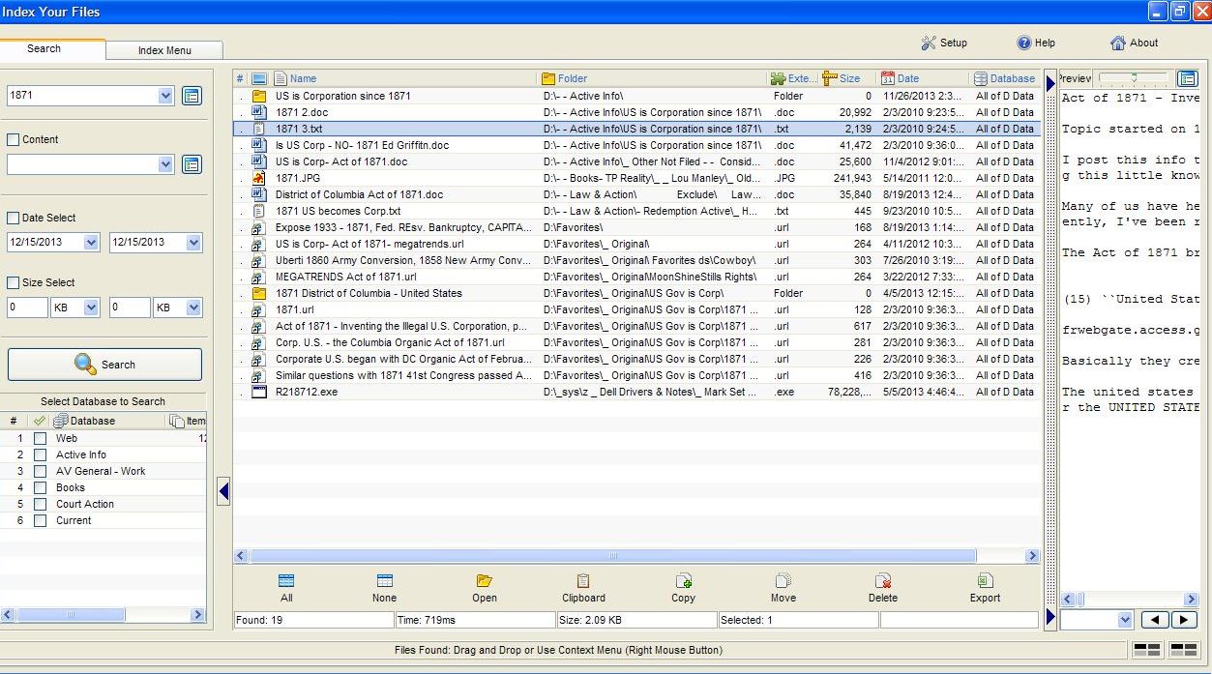Open the end date picker dropdown
Image resolution: width=1212 pixels, height=674 pixels.
point(194,242)
